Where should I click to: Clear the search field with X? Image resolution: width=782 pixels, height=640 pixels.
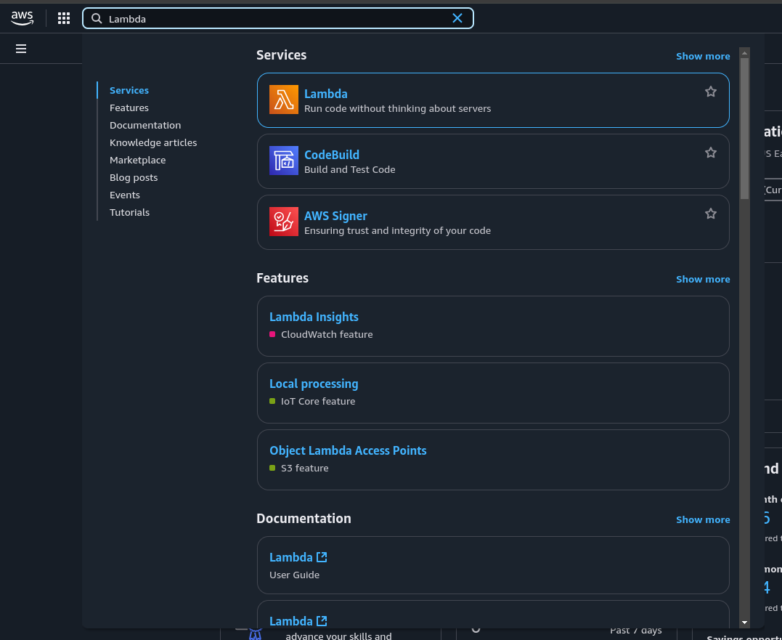457,18
